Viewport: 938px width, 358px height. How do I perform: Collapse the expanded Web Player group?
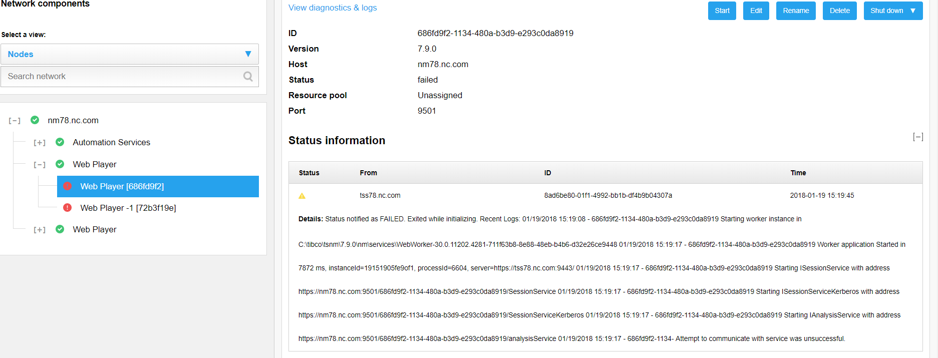tap(40, 165)
